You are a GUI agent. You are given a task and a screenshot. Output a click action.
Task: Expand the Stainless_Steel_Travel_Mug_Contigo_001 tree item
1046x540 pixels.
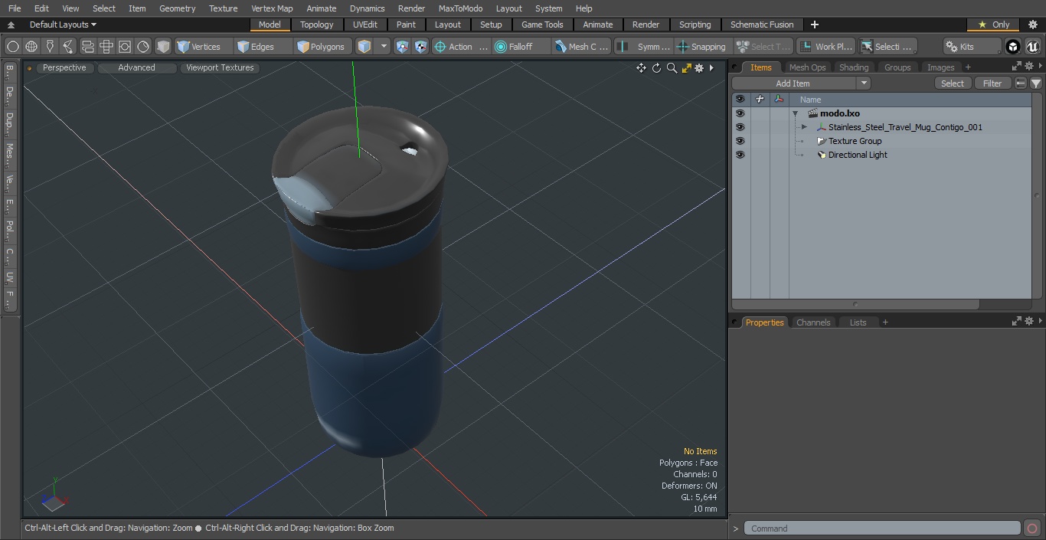[x=804, y=127]
